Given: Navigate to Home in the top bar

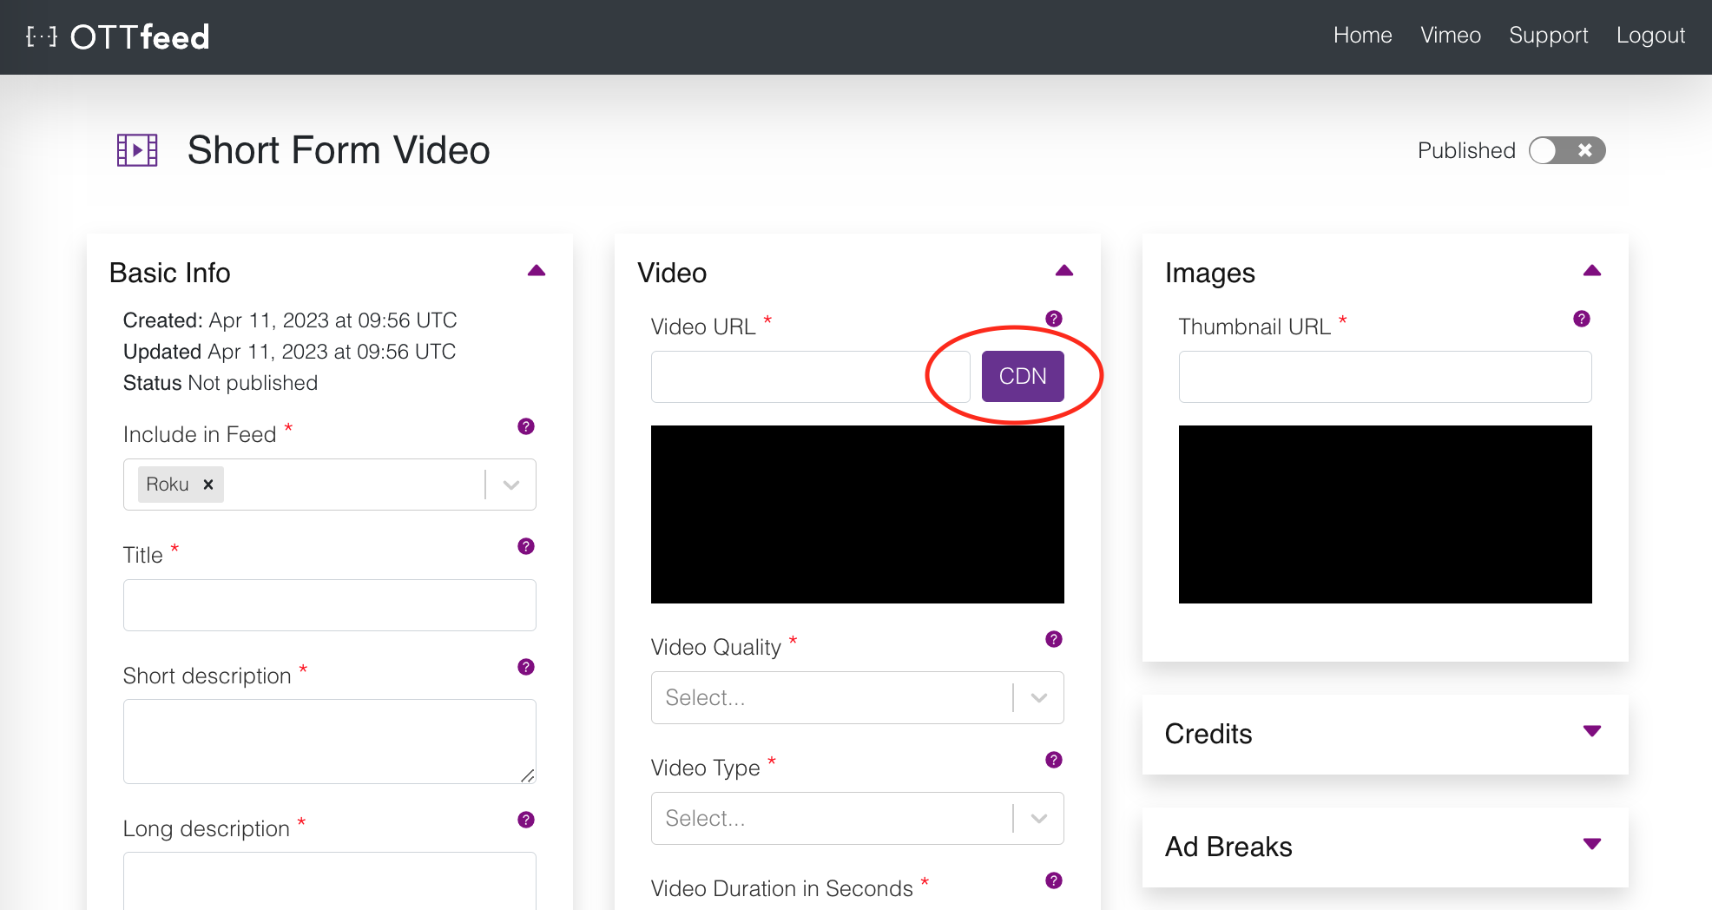Looking at the screenshot, I should click(1362, 36).
